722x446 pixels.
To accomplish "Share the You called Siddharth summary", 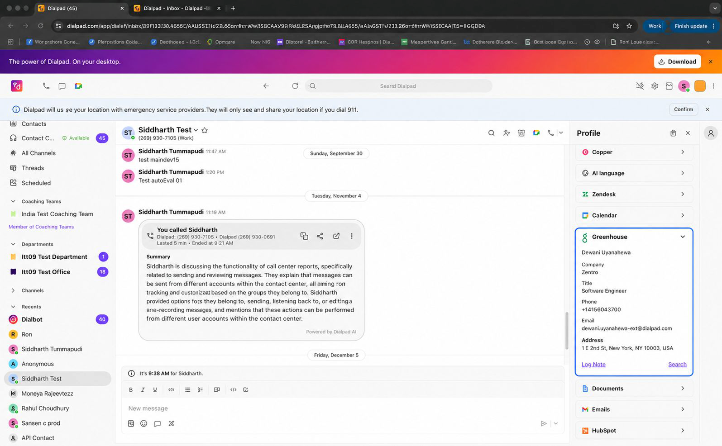I will (x=320, y=236).
